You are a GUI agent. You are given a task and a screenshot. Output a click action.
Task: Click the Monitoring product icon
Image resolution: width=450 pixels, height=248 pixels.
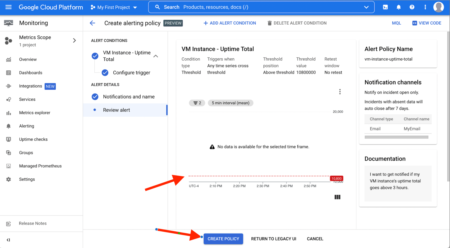pos(8,23)
